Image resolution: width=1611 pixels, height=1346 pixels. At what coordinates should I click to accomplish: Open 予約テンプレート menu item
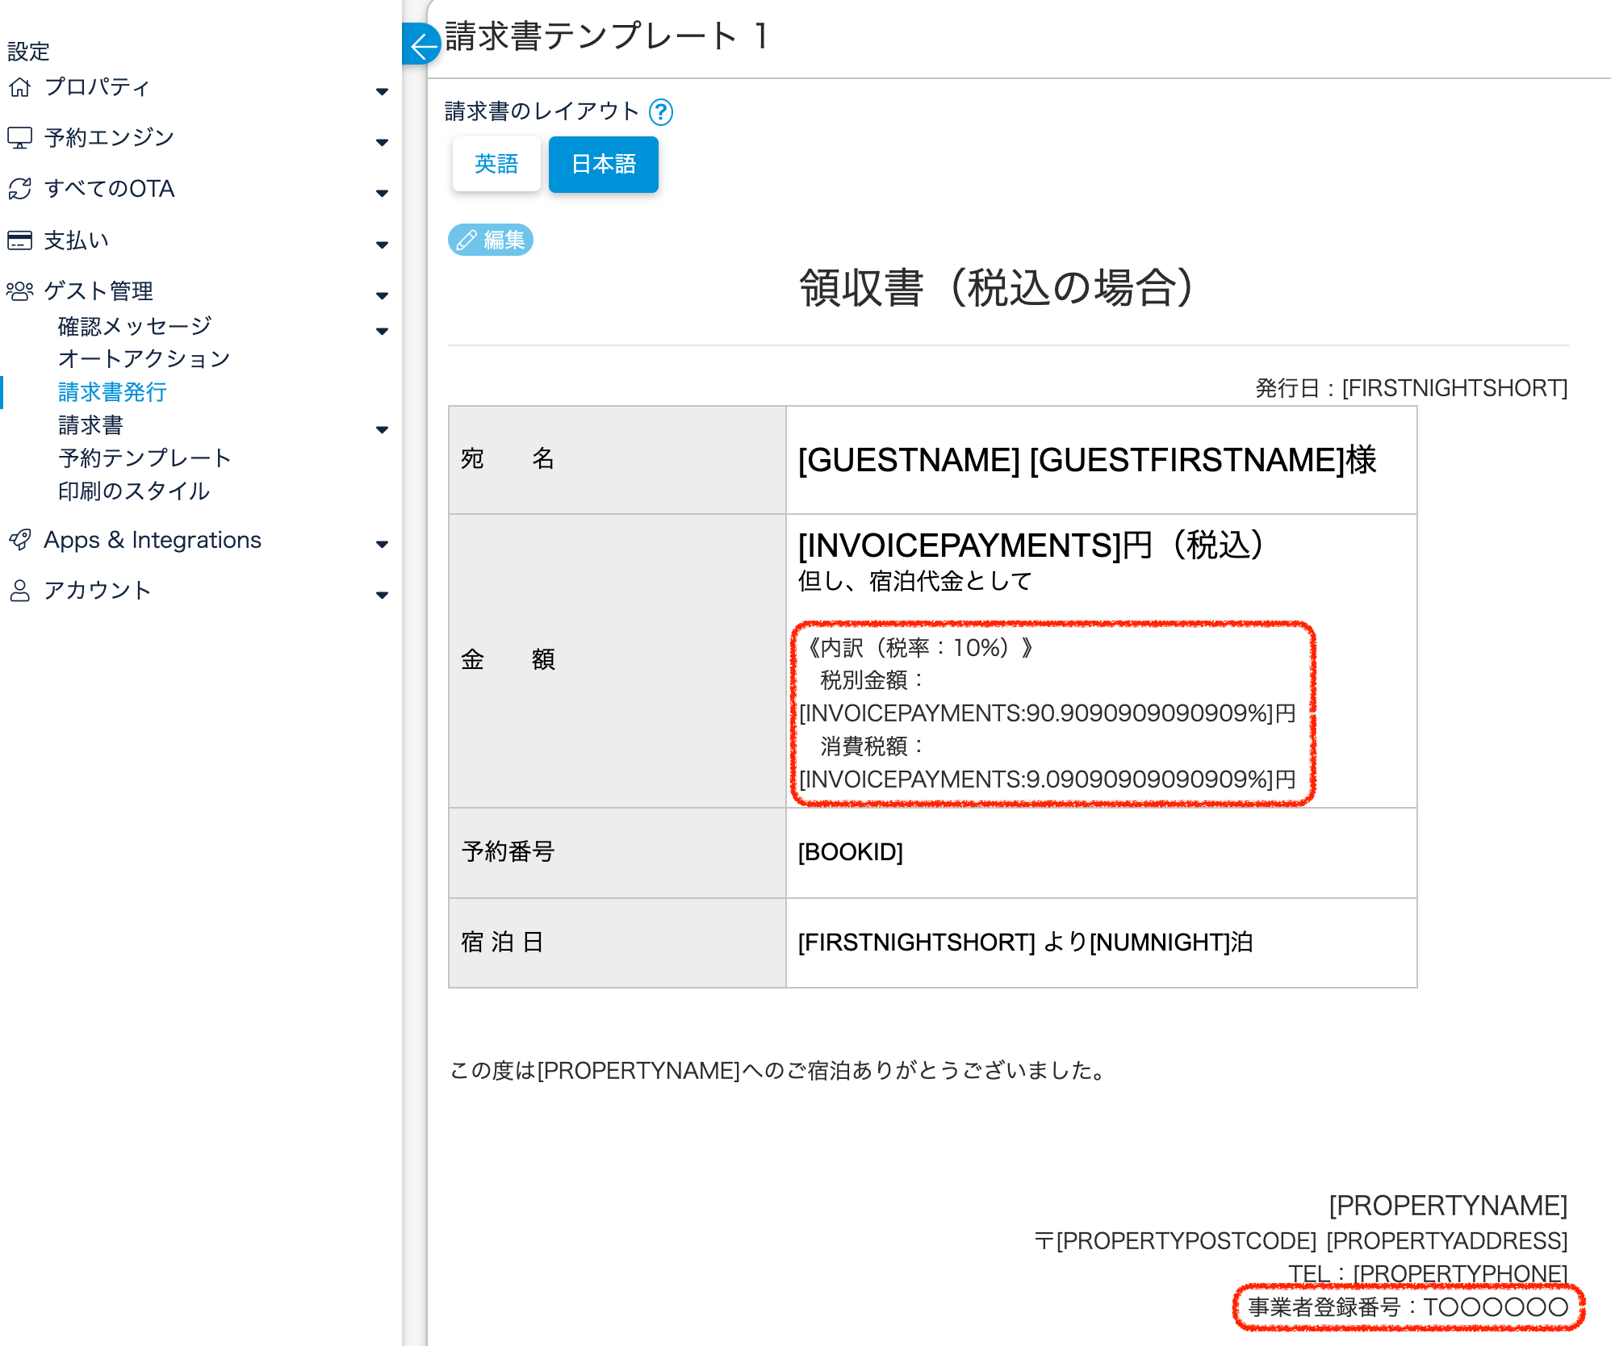pyautogui.click(x=144, y=458)
